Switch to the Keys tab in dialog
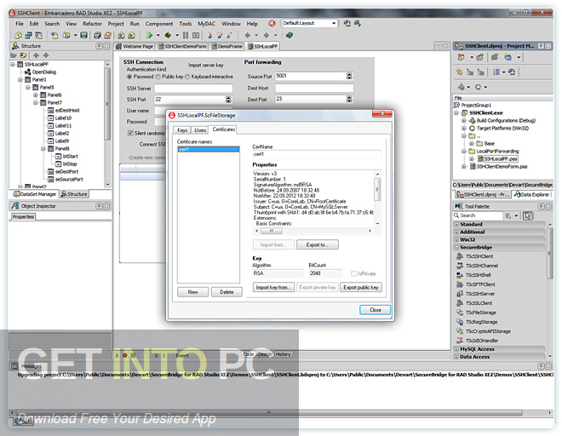The image size is (562, 436). (182, 130)
